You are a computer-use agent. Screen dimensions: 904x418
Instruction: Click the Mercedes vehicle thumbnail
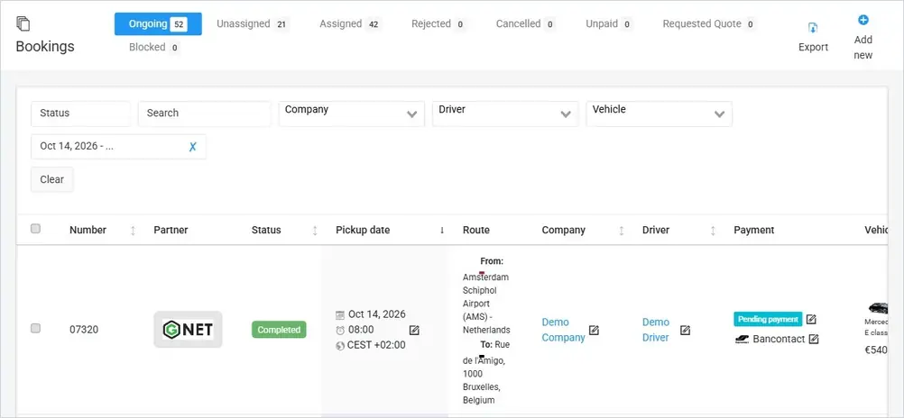click(x=878, y=308)
